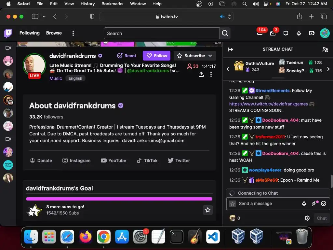Open the Instagram social link
Screen dimensions: 333x250
pos(76,160)
